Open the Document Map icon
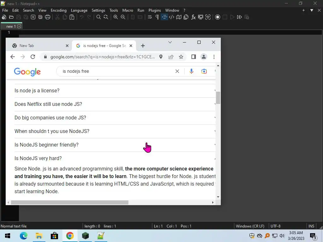The image size is (323, 242). click(x=179, y=17)
